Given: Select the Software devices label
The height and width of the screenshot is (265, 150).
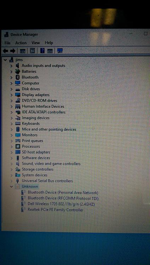Looking at the screenshot, I should click(x=36, y=158).
